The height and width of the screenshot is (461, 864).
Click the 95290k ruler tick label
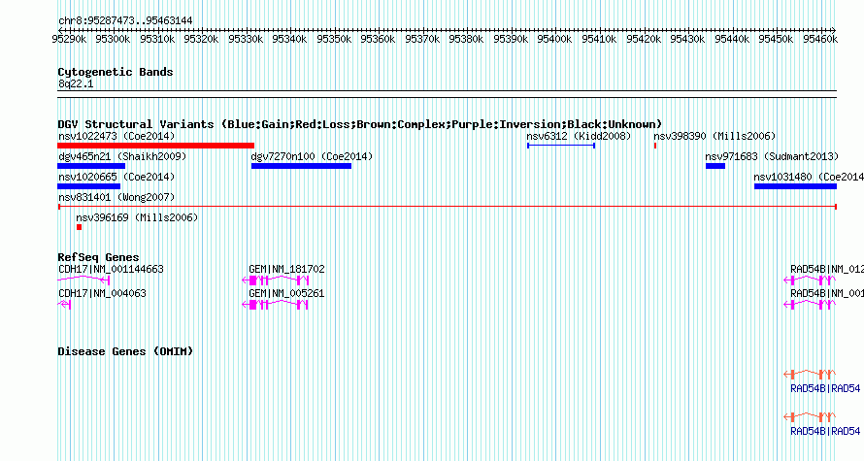click(69, 39)
